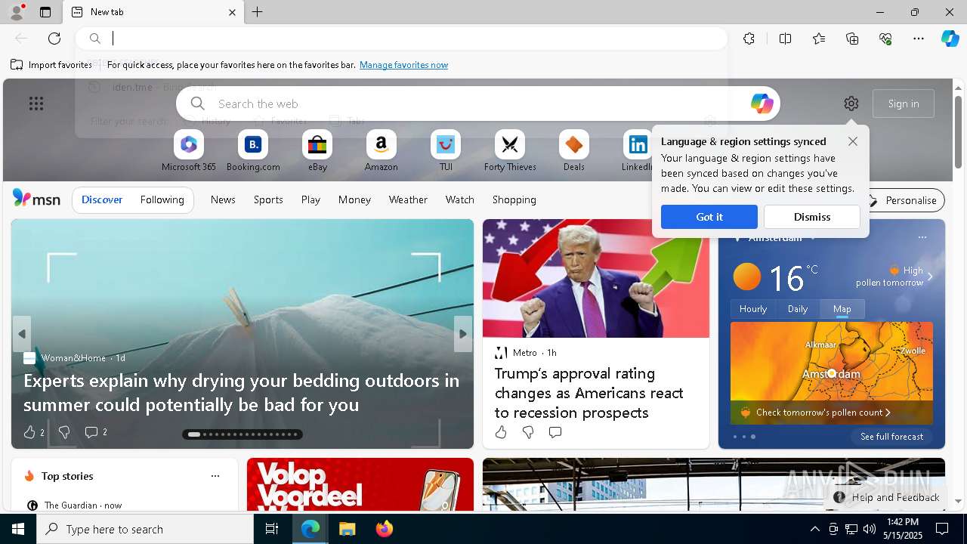Select the Following tab

point(162,199)
